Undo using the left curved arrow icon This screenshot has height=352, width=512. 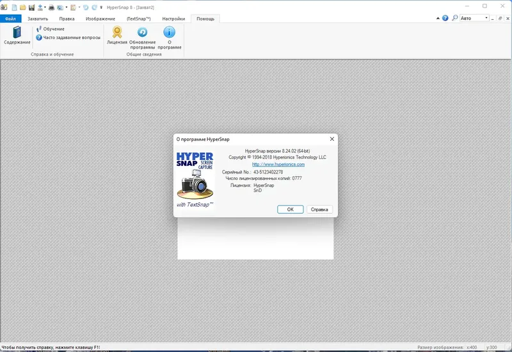pyautogui.click(x=86, y=7)
